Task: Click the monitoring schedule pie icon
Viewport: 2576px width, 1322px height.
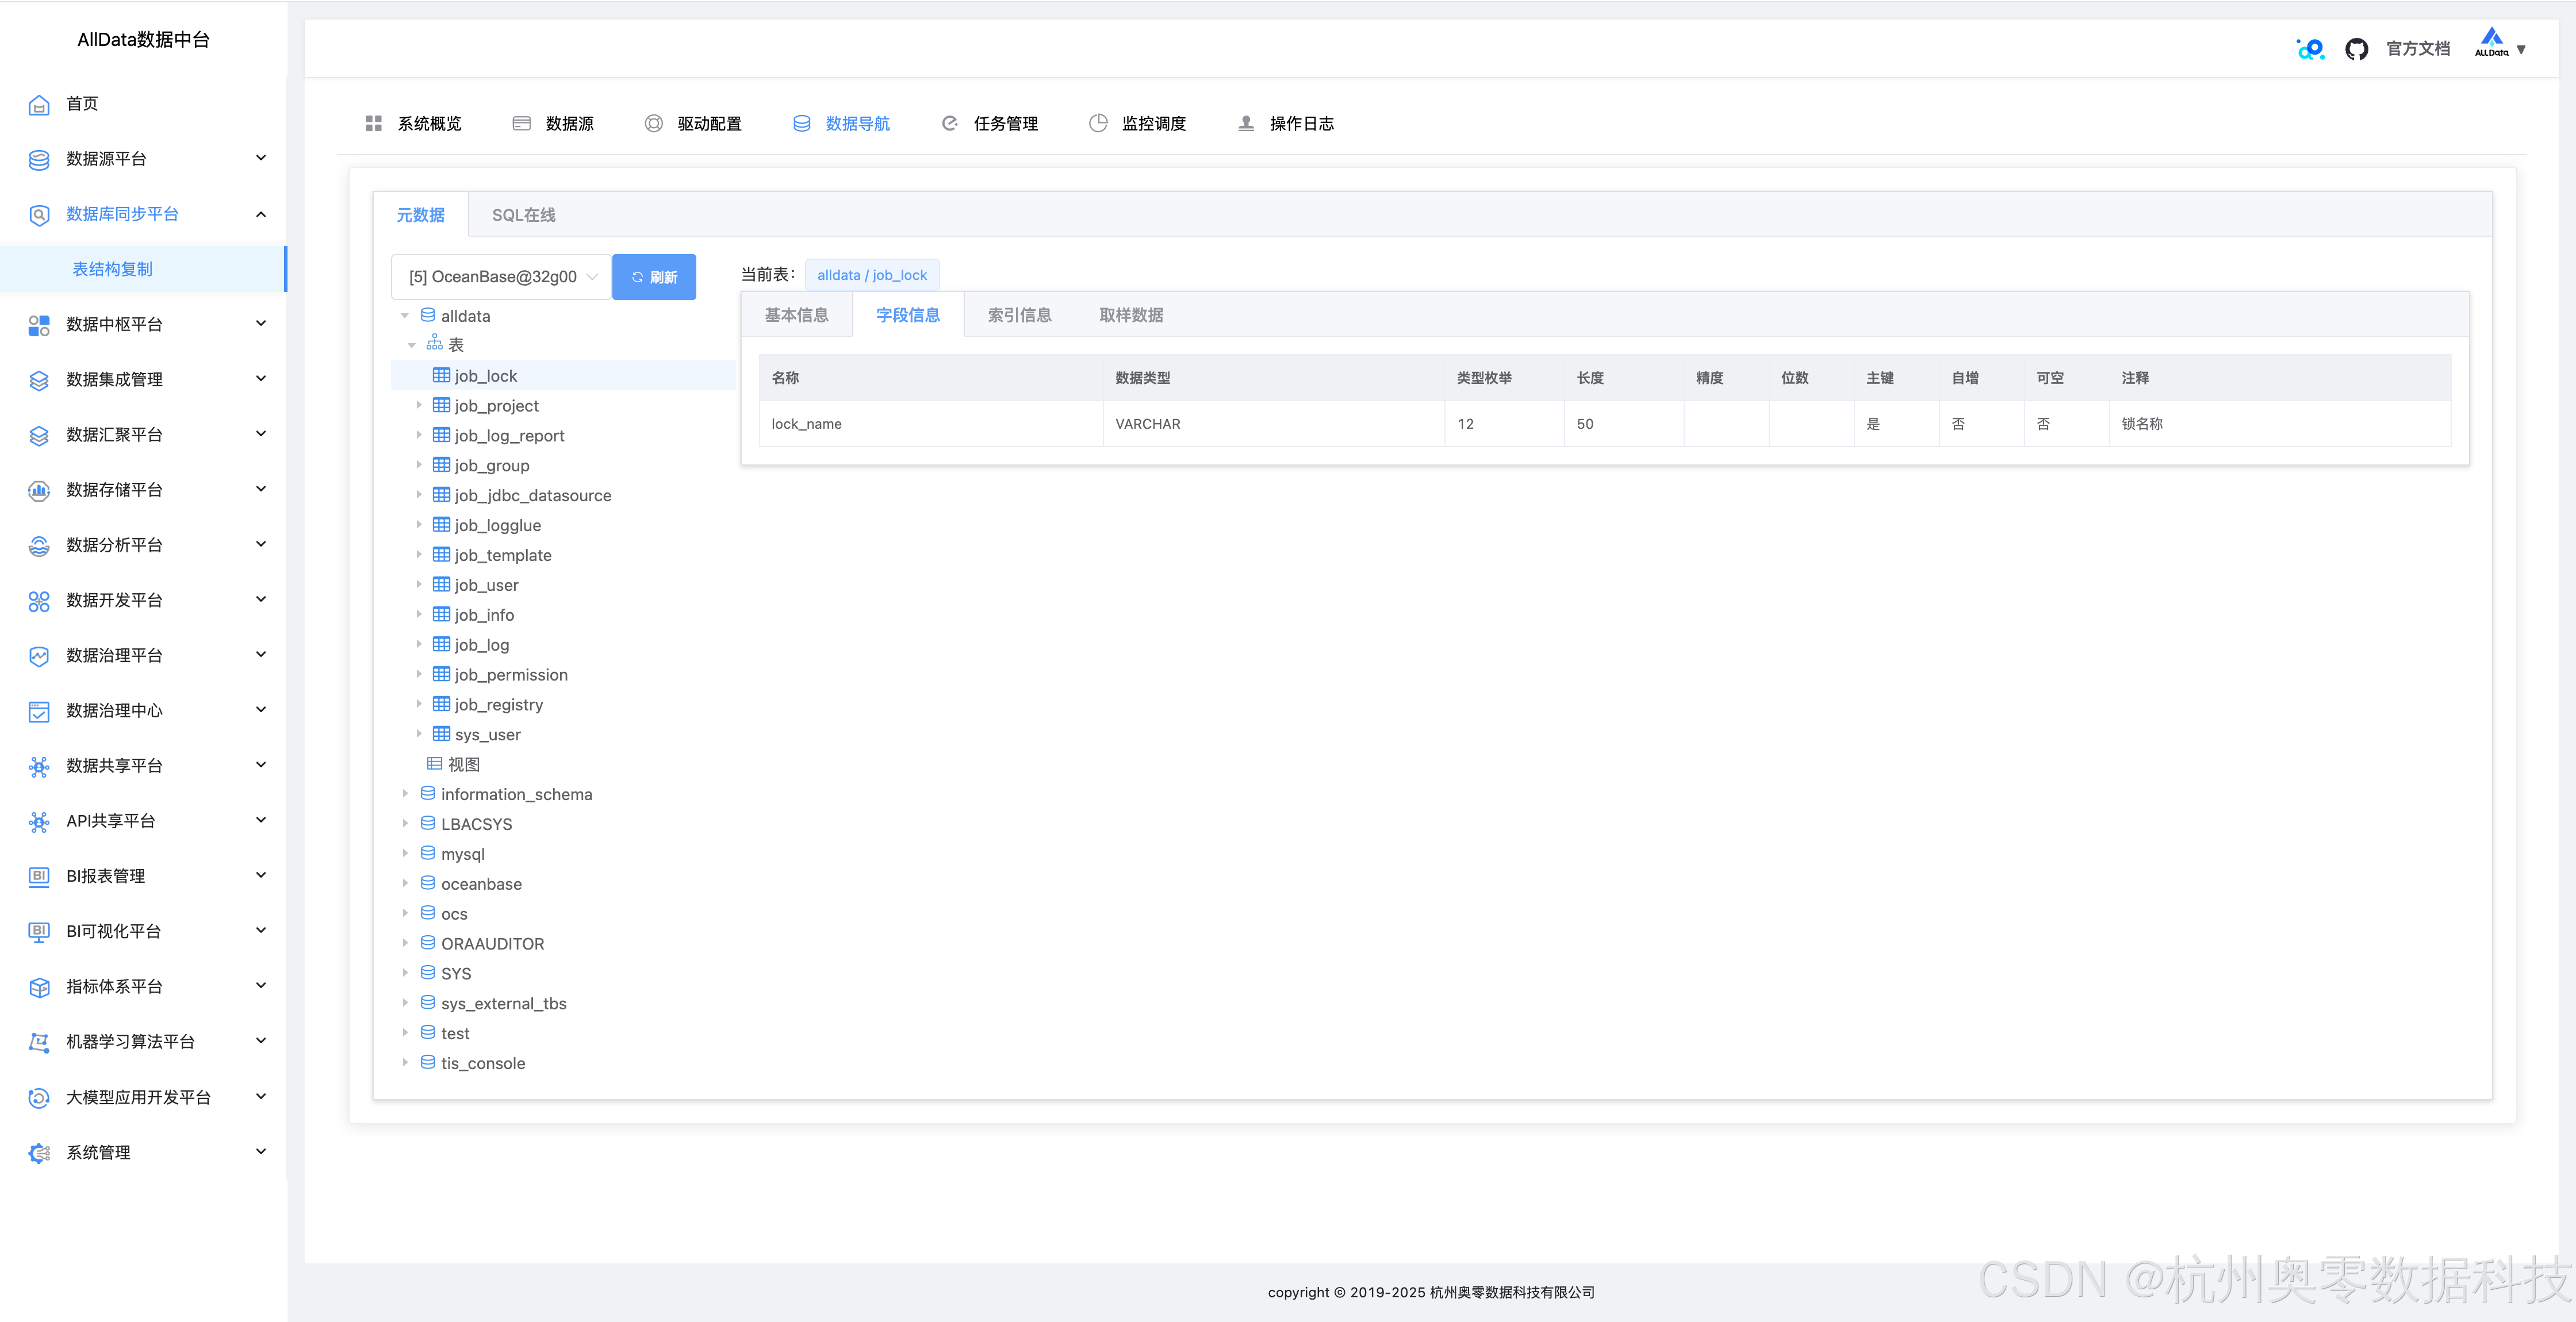Action: [1097, 123]
